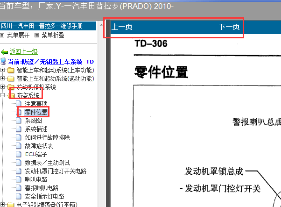Go to next page 下一页
The height and width of the screenshot is (207, 281).
[x=229, y=27]
